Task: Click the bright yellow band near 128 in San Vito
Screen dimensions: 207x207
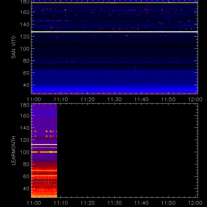Action: point(114,32)
